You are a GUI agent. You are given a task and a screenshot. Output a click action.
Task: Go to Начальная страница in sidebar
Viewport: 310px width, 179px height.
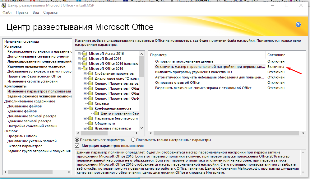(x=21, y=41)
